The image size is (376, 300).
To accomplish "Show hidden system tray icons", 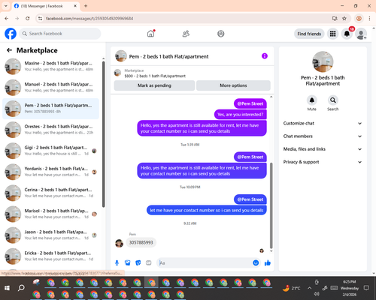I will 310,288.
